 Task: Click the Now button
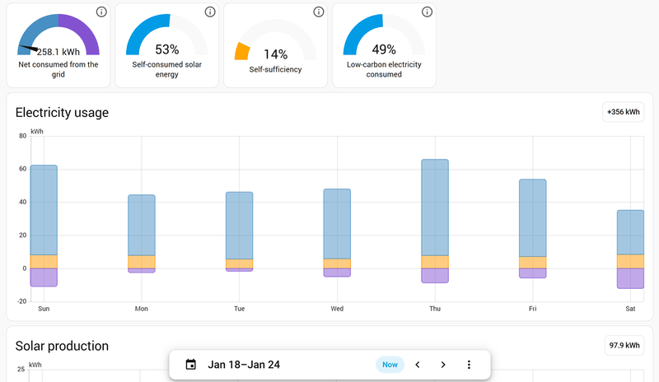coord(390,365)
